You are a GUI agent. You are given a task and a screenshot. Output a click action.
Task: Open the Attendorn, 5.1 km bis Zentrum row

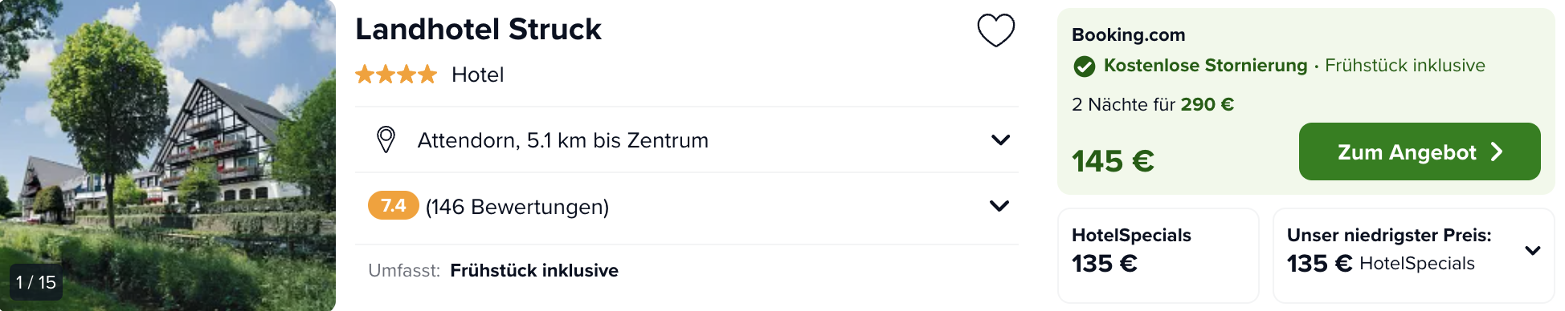(x=686, y=140)
